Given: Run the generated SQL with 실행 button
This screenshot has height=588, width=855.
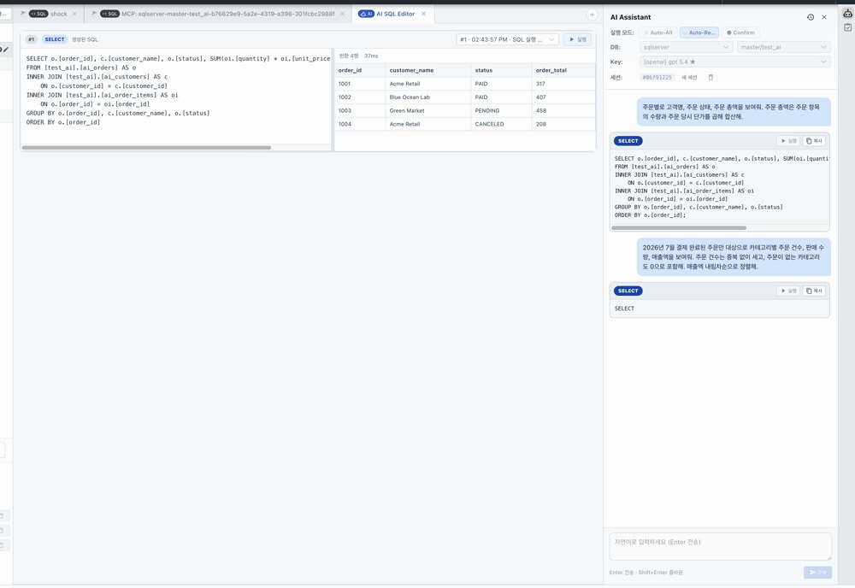Looking at the screenshot, I should [577, 39].
